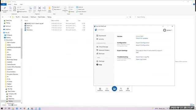
Task: Click the taskbar search icon
Action: tap(6, 108)
